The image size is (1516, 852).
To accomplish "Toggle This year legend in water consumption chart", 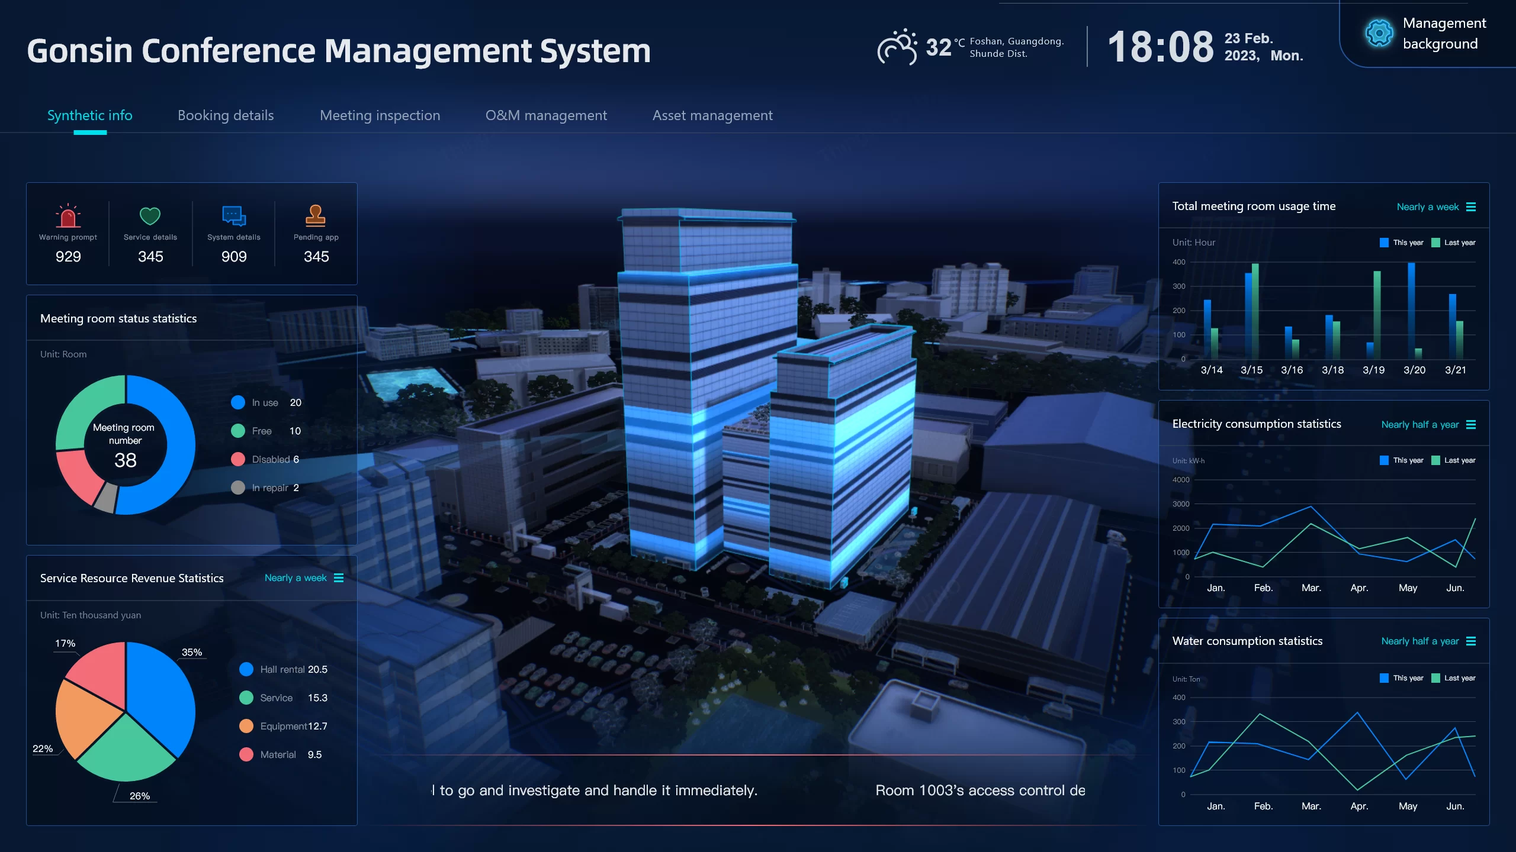I will [1402, 678].
